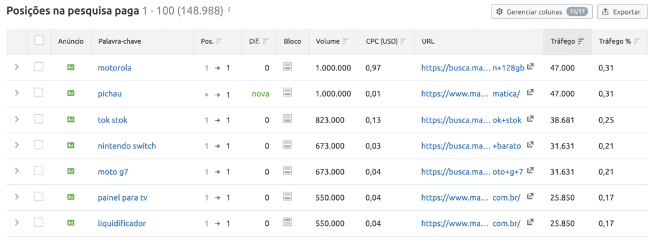Open external link icon for motorola URL
652x240 pixels.
530,66
